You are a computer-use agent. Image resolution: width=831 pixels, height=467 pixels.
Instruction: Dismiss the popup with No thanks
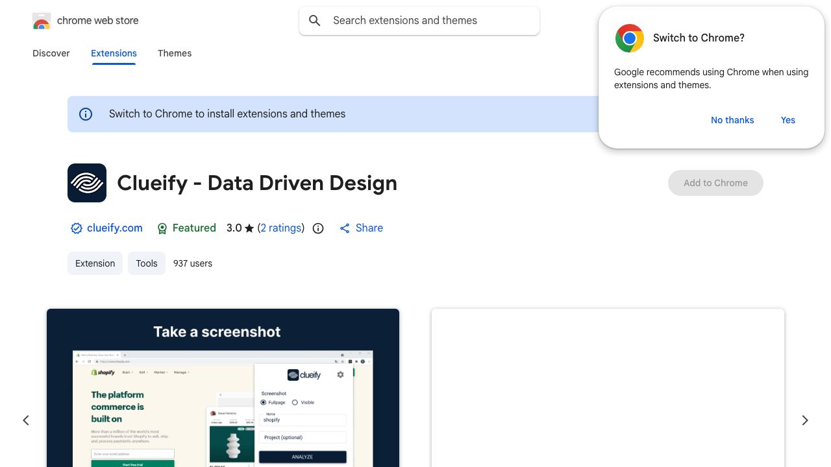click(732, 120)
